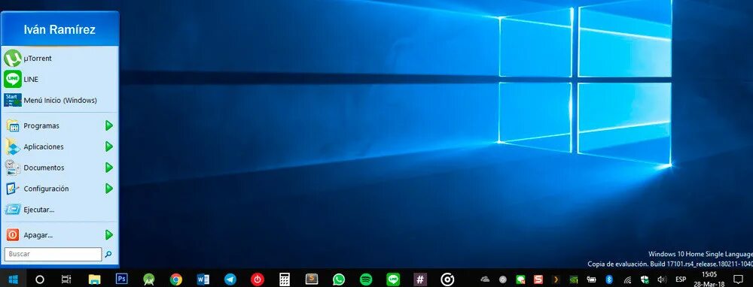The width and height of the screenshot is (753, 287).
Task: Launch Photoshop from the taskbar
Action: click(122, 279)
